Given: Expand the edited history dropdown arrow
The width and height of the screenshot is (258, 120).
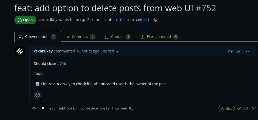Looking at the screenshot, I should click(x=117, y=52).
